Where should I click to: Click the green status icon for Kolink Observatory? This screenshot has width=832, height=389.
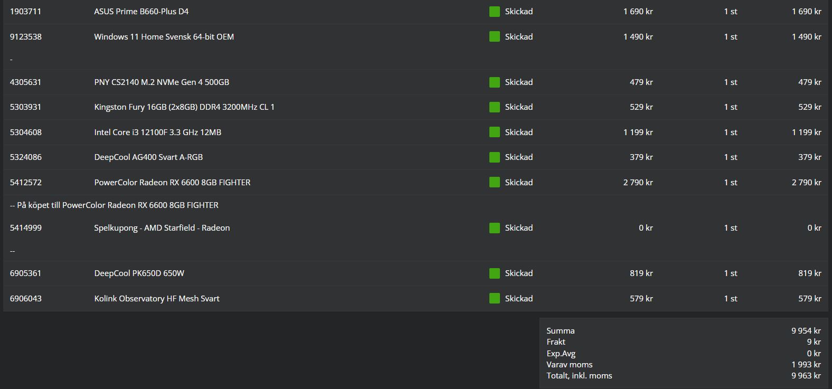[x=495, y=298]
